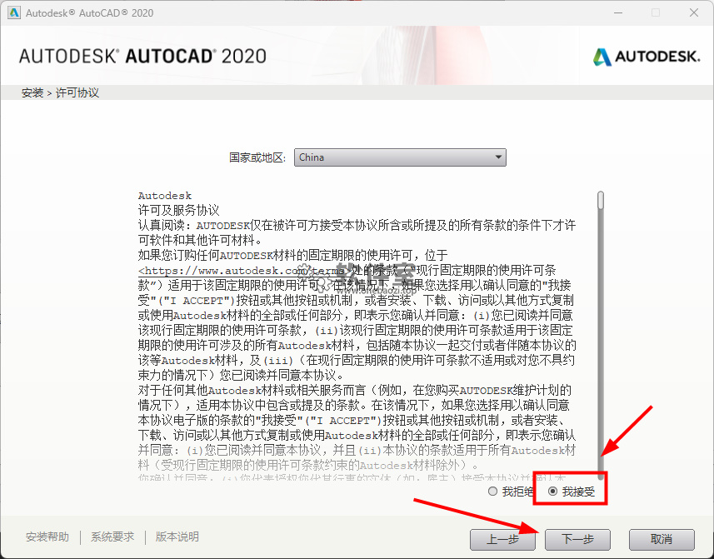Click the autodesk.com terms hyperlink in agreement
This screenshot has width=714, height=559.
[x=245, y=271]
